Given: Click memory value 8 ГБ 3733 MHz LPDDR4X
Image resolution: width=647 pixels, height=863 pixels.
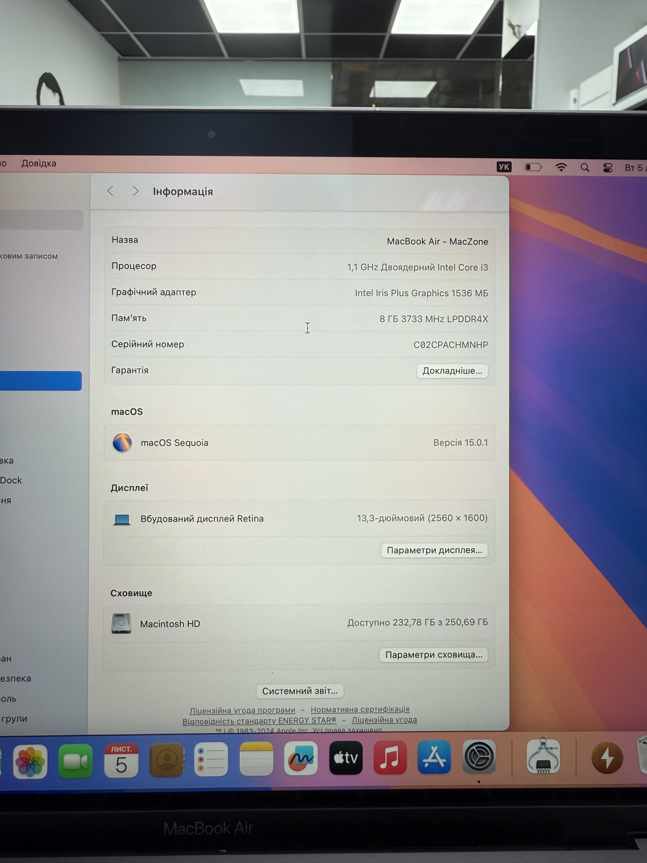Looking at the screenshot, I should point(434,319).
